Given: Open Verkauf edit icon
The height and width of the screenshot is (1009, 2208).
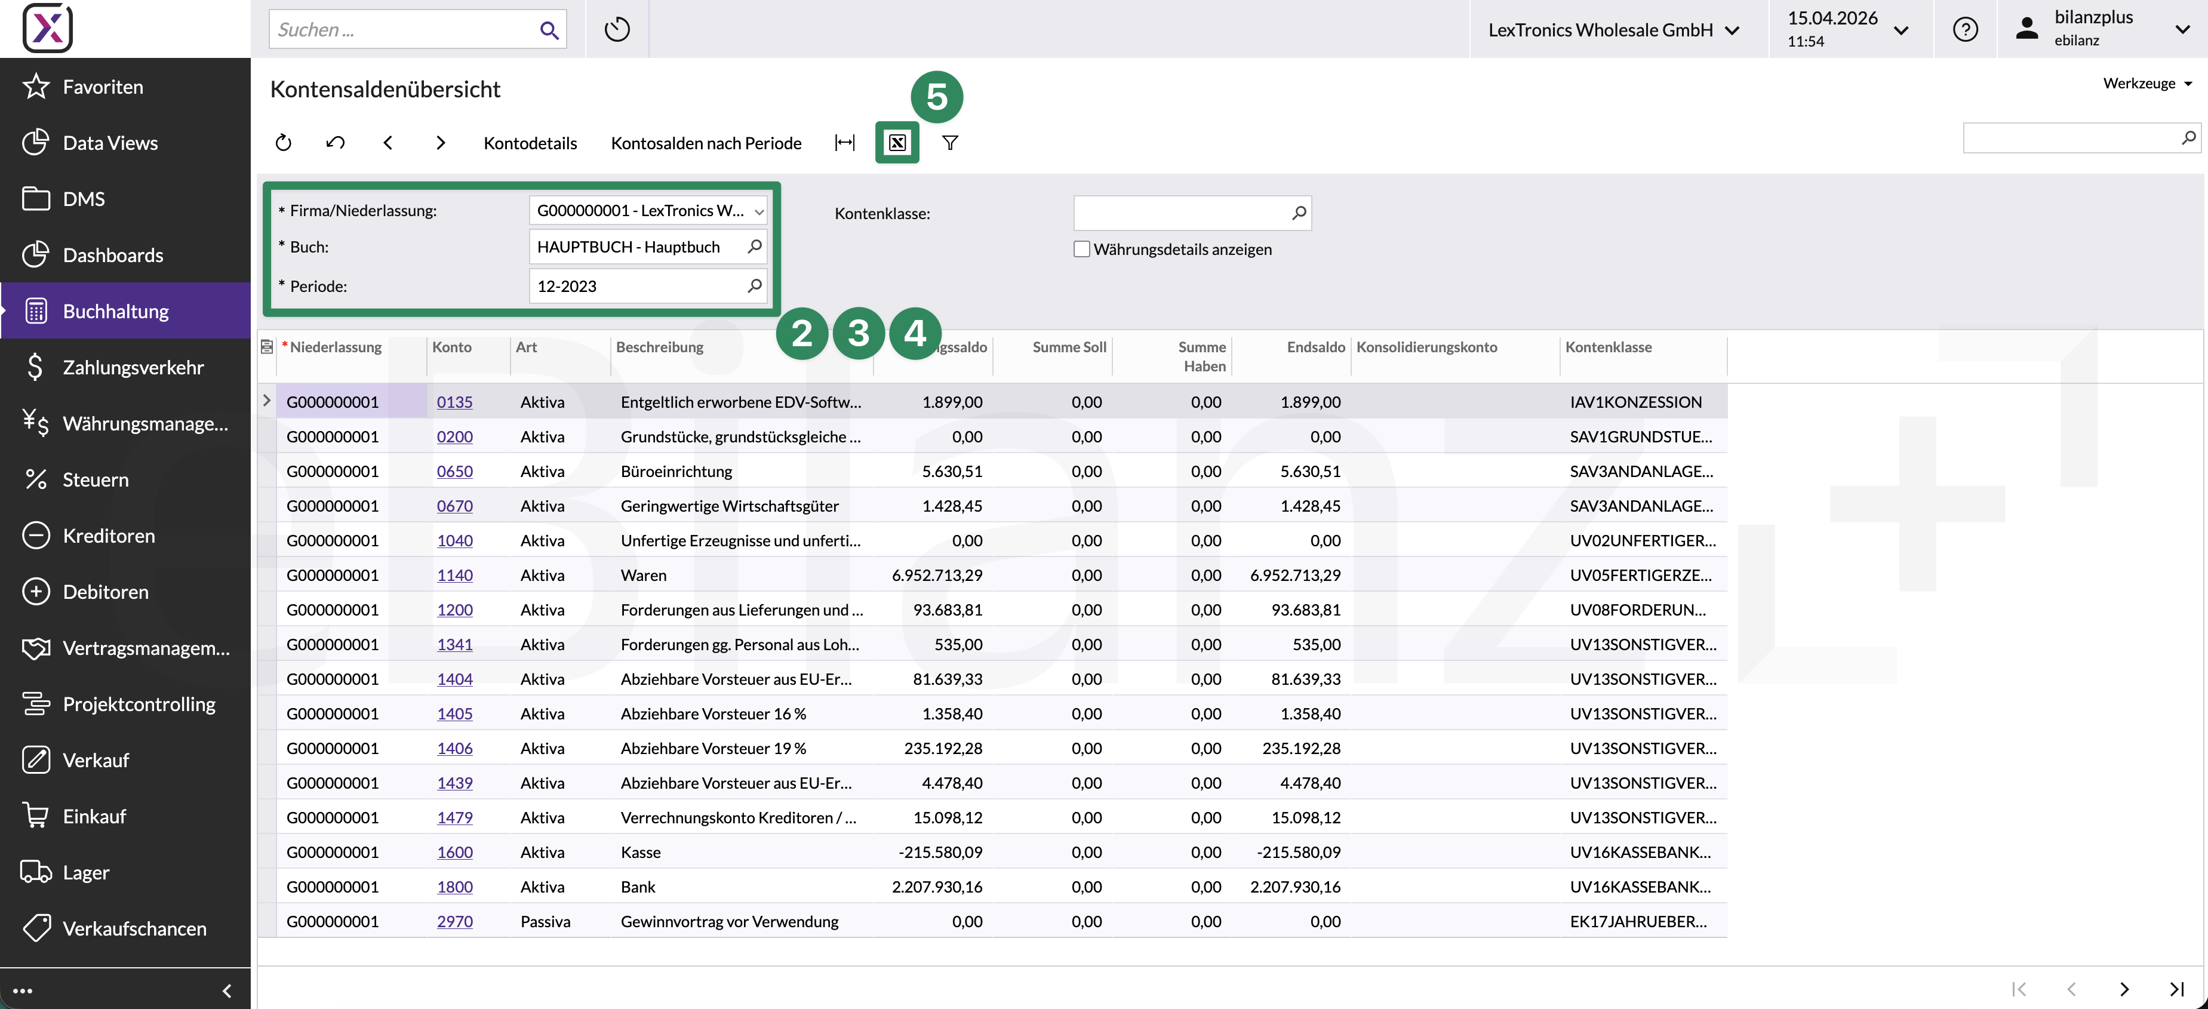Looking at the screenshot, I should coord(36,761).
